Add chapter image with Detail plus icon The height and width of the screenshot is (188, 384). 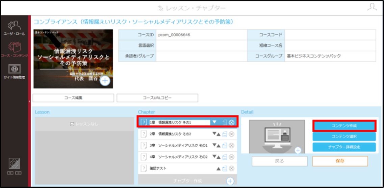tap(298, 150)
